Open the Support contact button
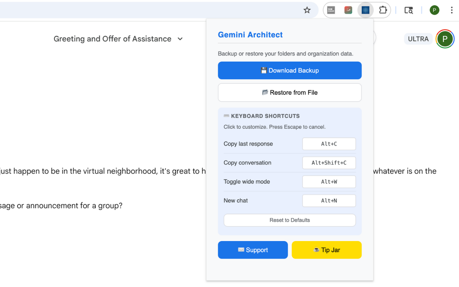This screenshot has height=287, width=459. [253, 250]
